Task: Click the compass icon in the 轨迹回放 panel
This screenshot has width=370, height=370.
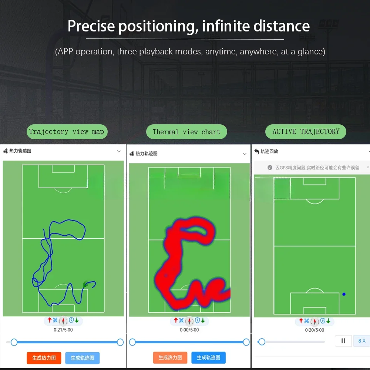Action: tap(314, 321)
